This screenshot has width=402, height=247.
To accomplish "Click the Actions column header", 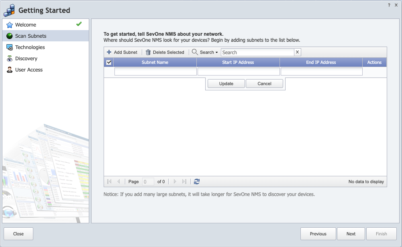I will tap(374, 62).
